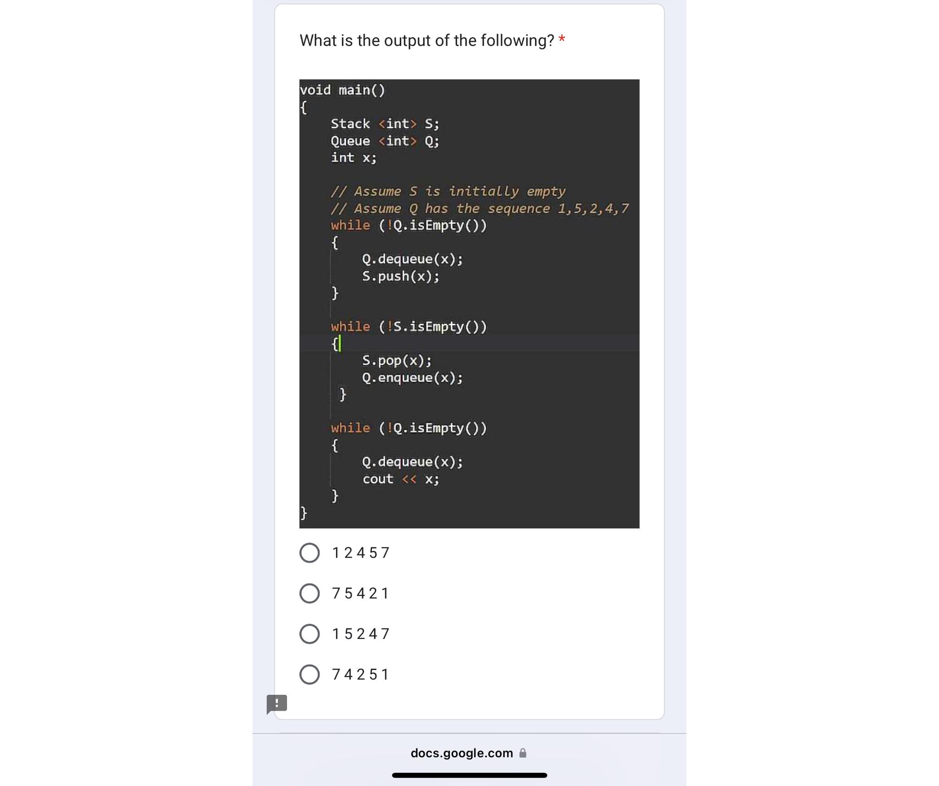This screenshot has height=786, width=939.
Task: Open the docs.google.com site link
Action: [462, 752]
